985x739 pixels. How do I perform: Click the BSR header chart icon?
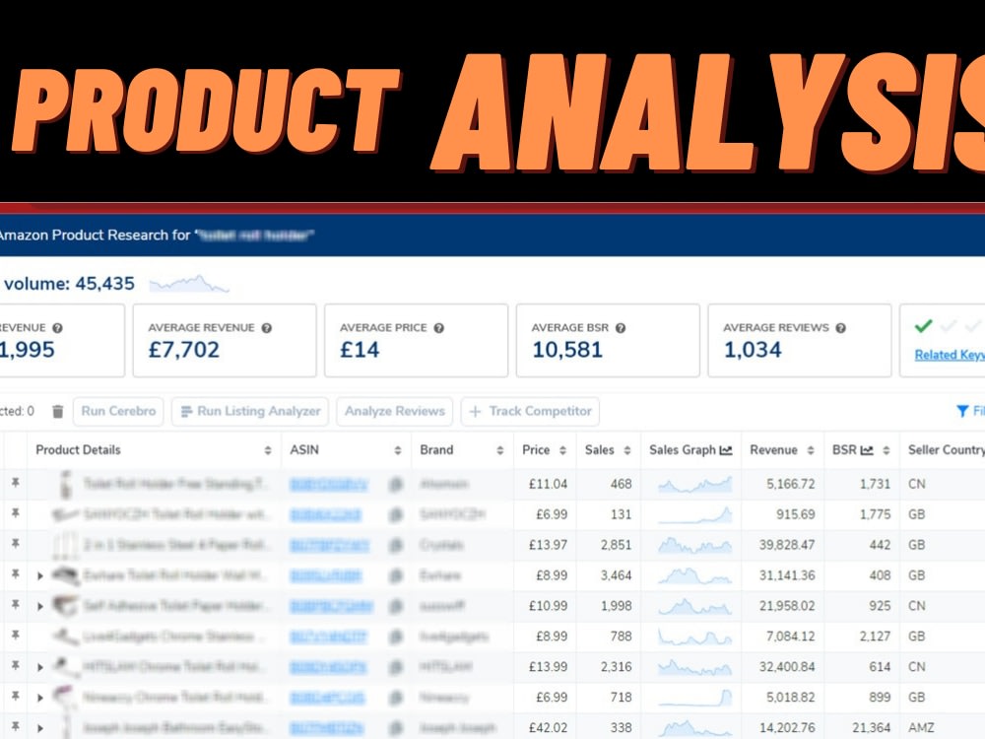(867, 450)
